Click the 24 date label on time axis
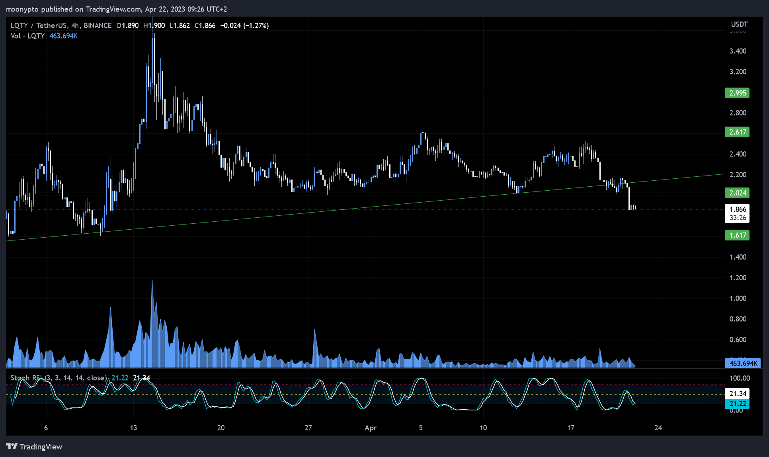Screen dimensions: 769x457 click(x=658, y=428)
